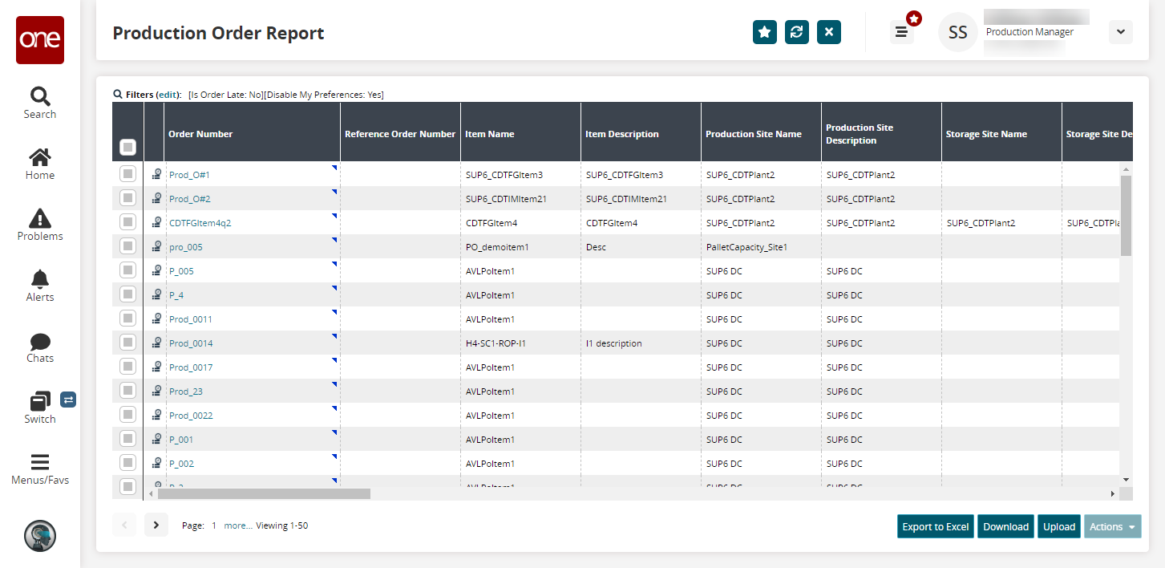The width and height of the screenshot is (1165, 568).
Task: Open Alerts bell in sidebar
Action: (x=39, y=286)
